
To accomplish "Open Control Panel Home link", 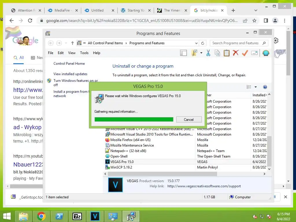I will (x=69, y=64).
